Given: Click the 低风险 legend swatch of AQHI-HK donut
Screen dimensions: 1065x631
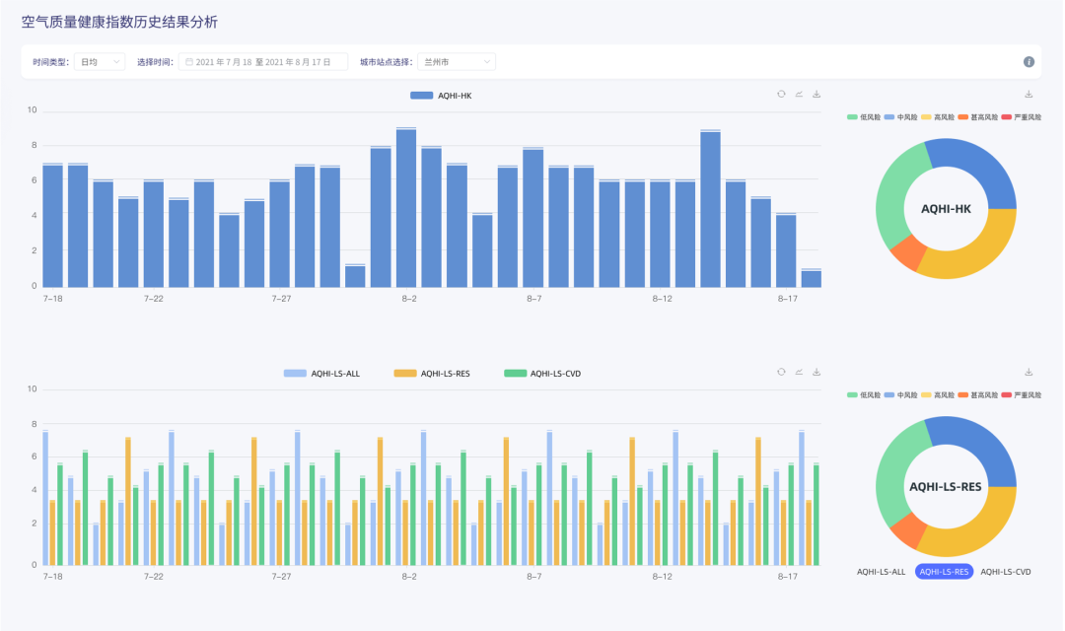Looking at the screenshot, I should point(852,117).
